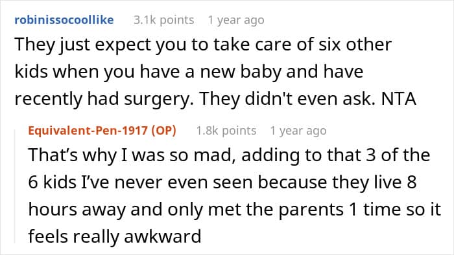Open Equivalent-Pen-1917's user profile
Image resolution: width=454 pixels, height=255 pixels.
point(90,131)
